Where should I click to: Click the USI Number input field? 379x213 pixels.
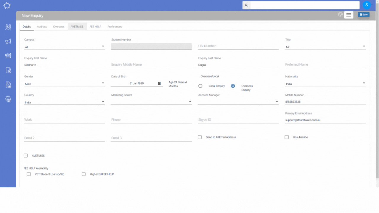[x=238, y=46]
